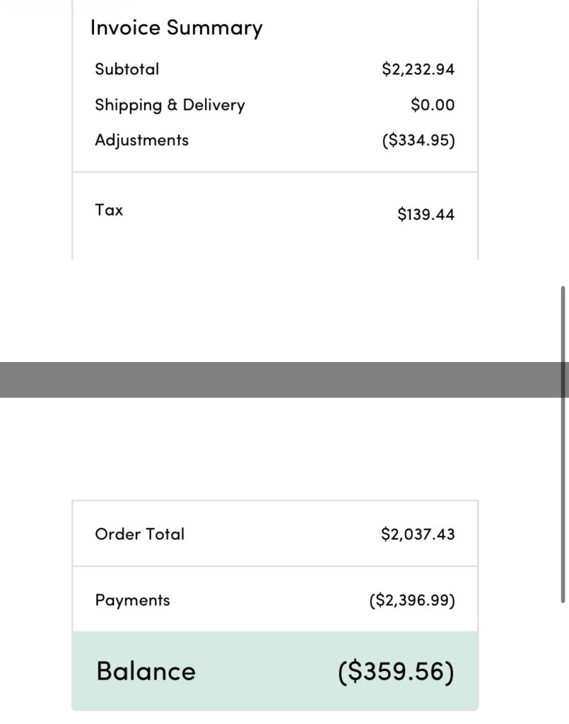Click the green Balance row between label and amount
The height and width of the screenshot is (724, 569).
[269, 671]
